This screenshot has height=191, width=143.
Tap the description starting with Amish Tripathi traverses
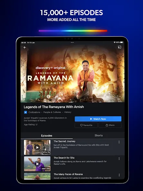(x=45, y=119)
